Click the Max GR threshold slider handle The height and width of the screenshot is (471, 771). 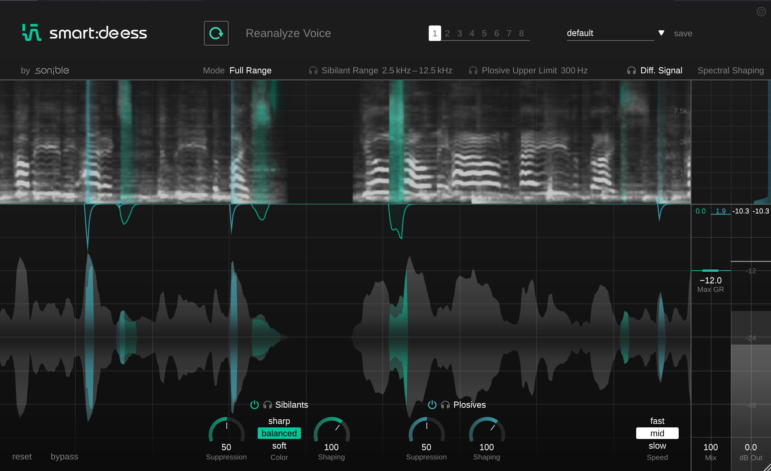710,271
